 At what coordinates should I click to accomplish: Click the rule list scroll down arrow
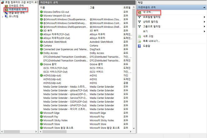tap(134, 128)
